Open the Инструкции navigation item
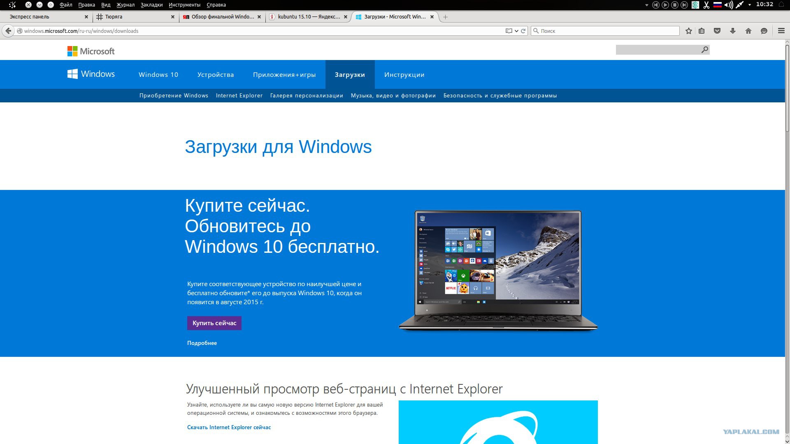The width and height of the screenshot is (790, 444). [404, 74]
